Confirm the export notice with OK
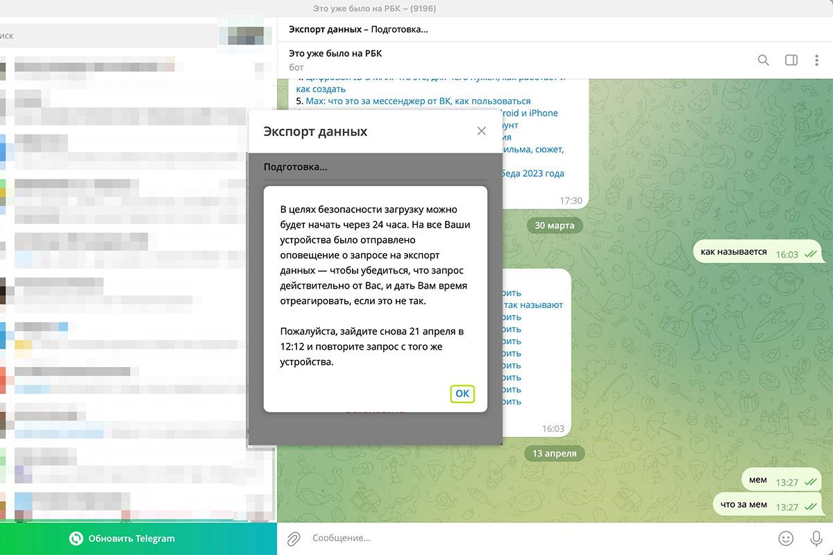Viewport: 833px width, 555px height. (x=462, y=393)
